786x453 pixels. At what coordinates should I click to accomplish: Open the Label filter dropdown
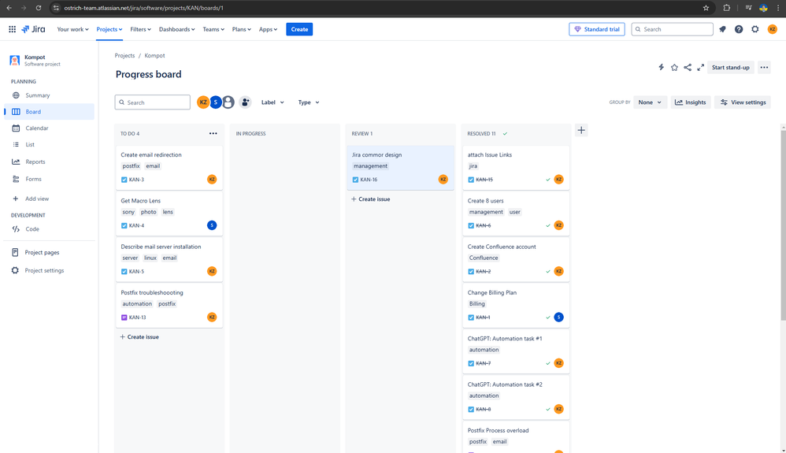273,102
